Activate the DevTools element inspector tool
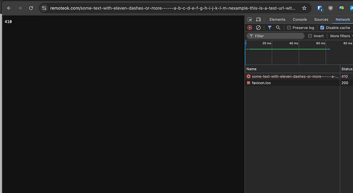The height and width of the screenshot is (193, 353). pyautogui.click(x=250, y=20)
